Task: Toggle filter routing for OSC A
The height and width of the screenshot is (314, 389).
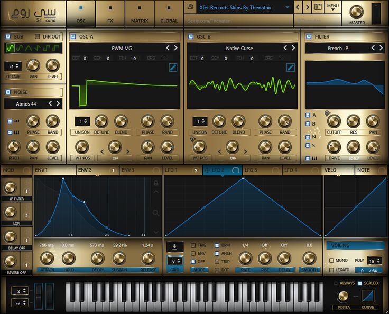Action: tap(308, 115)
